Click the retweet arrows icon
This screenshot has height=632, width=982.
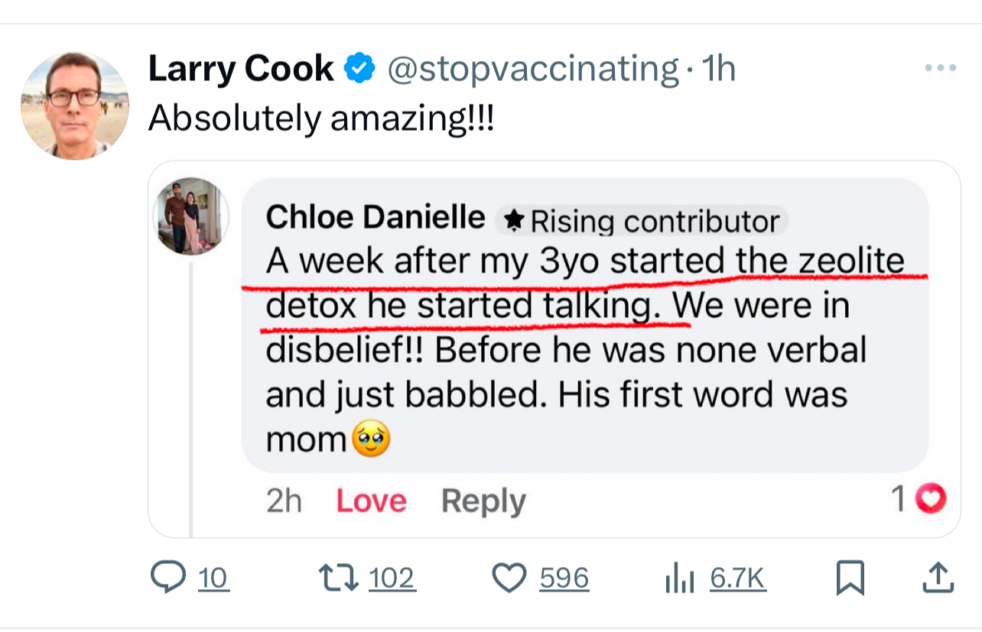click(340, 578)
